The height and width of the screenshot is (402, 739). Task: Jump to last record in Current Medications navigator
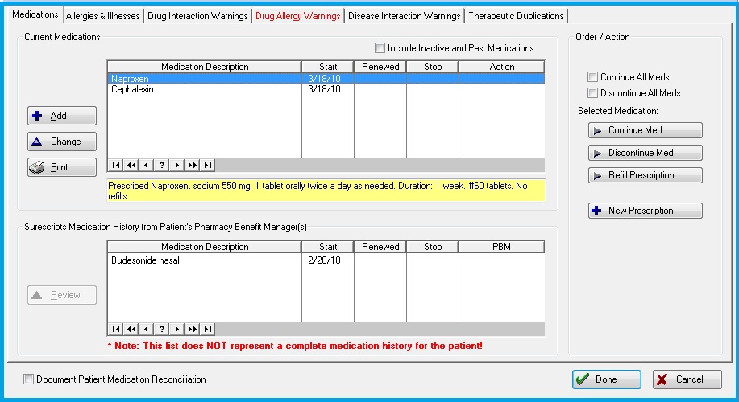[207, 165]
